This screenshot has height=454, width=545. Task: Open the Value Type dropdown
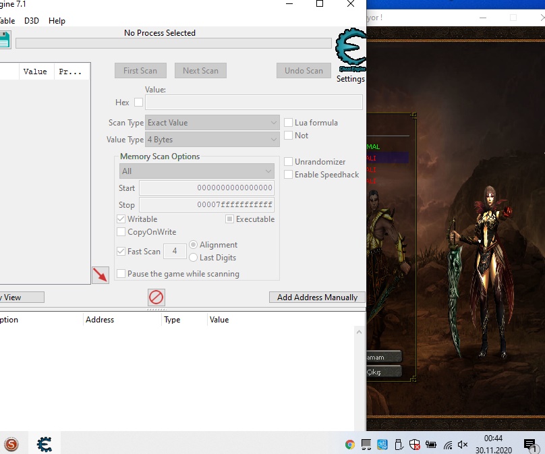click(212, 140)
